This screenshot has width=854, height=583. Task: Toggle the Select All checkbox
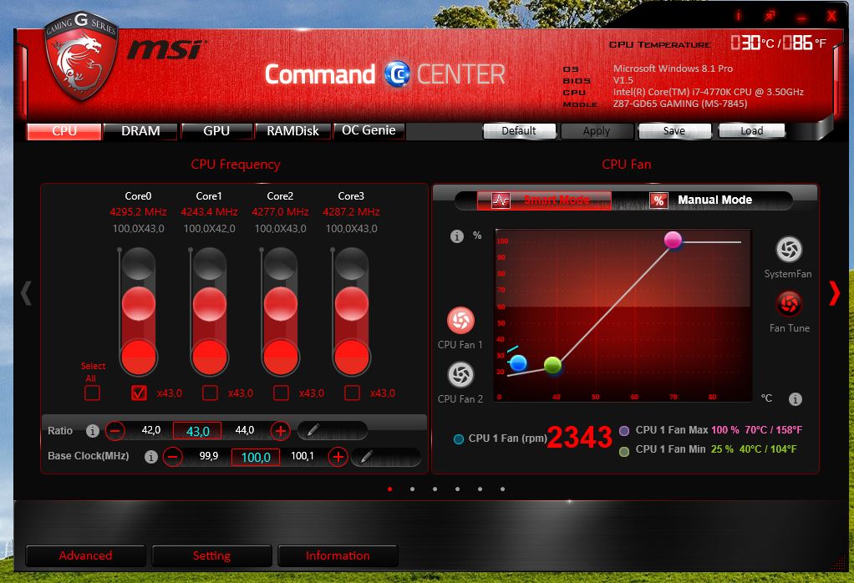[92, 393]
